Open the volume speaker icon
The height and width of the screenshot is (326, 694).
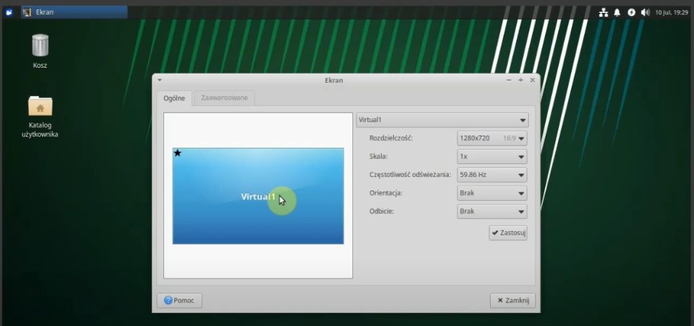(645, 12)
